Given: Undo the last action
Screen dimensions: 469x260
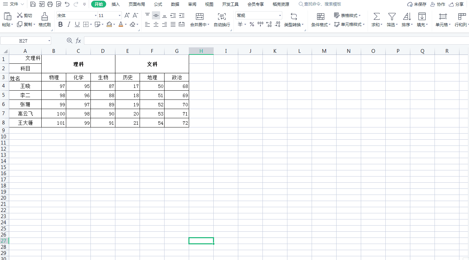Looking at the screenshot, I should (x=67, y=4).
